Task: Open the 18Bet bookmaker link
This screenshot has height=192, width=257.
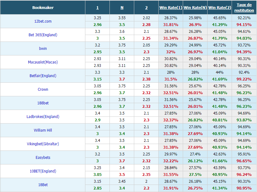Action: pyautogui.click(x=43, y=185)
